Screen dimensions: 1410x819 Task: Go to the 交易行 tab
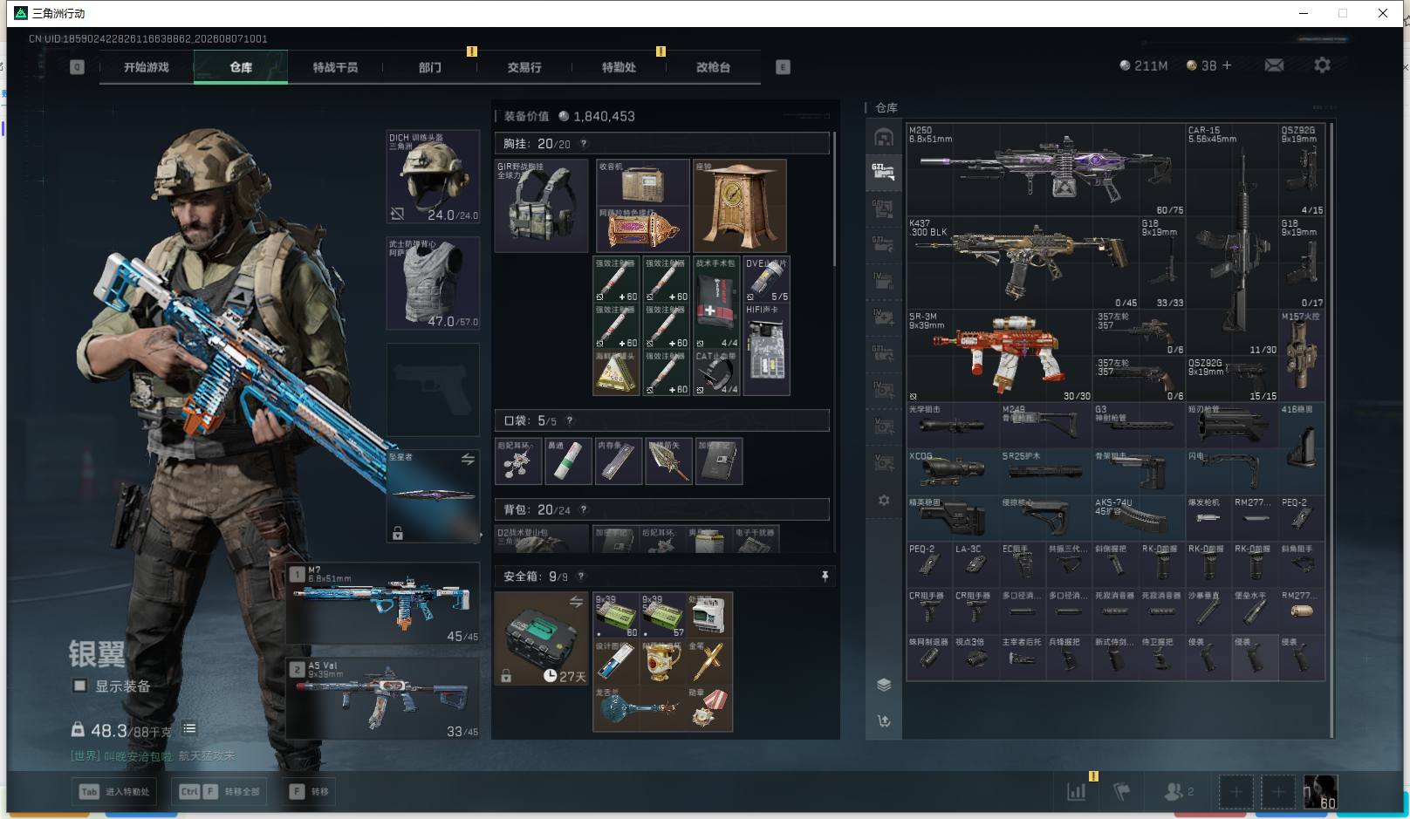[524, 67]
